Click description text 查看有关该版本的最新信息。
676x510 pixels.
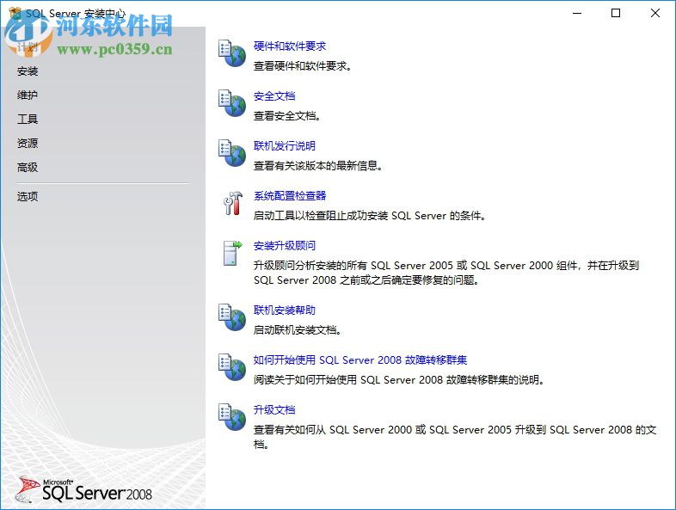pyautogui.click(x=318, y=165)
